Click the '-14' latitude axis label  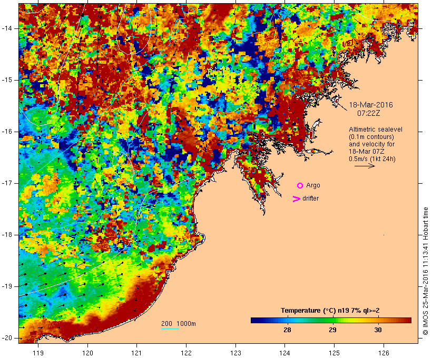[7, 28]
